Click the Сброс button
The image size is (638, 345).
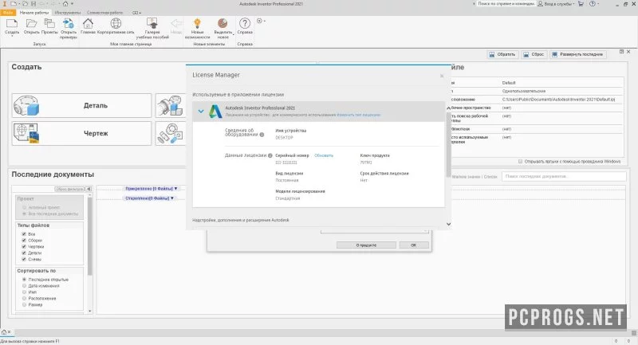(534, 54)
